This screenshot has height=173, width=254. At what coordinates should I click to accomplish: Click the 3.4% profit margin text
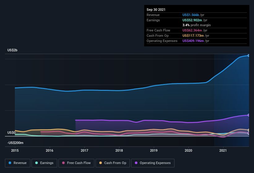[x=197, y=25]
